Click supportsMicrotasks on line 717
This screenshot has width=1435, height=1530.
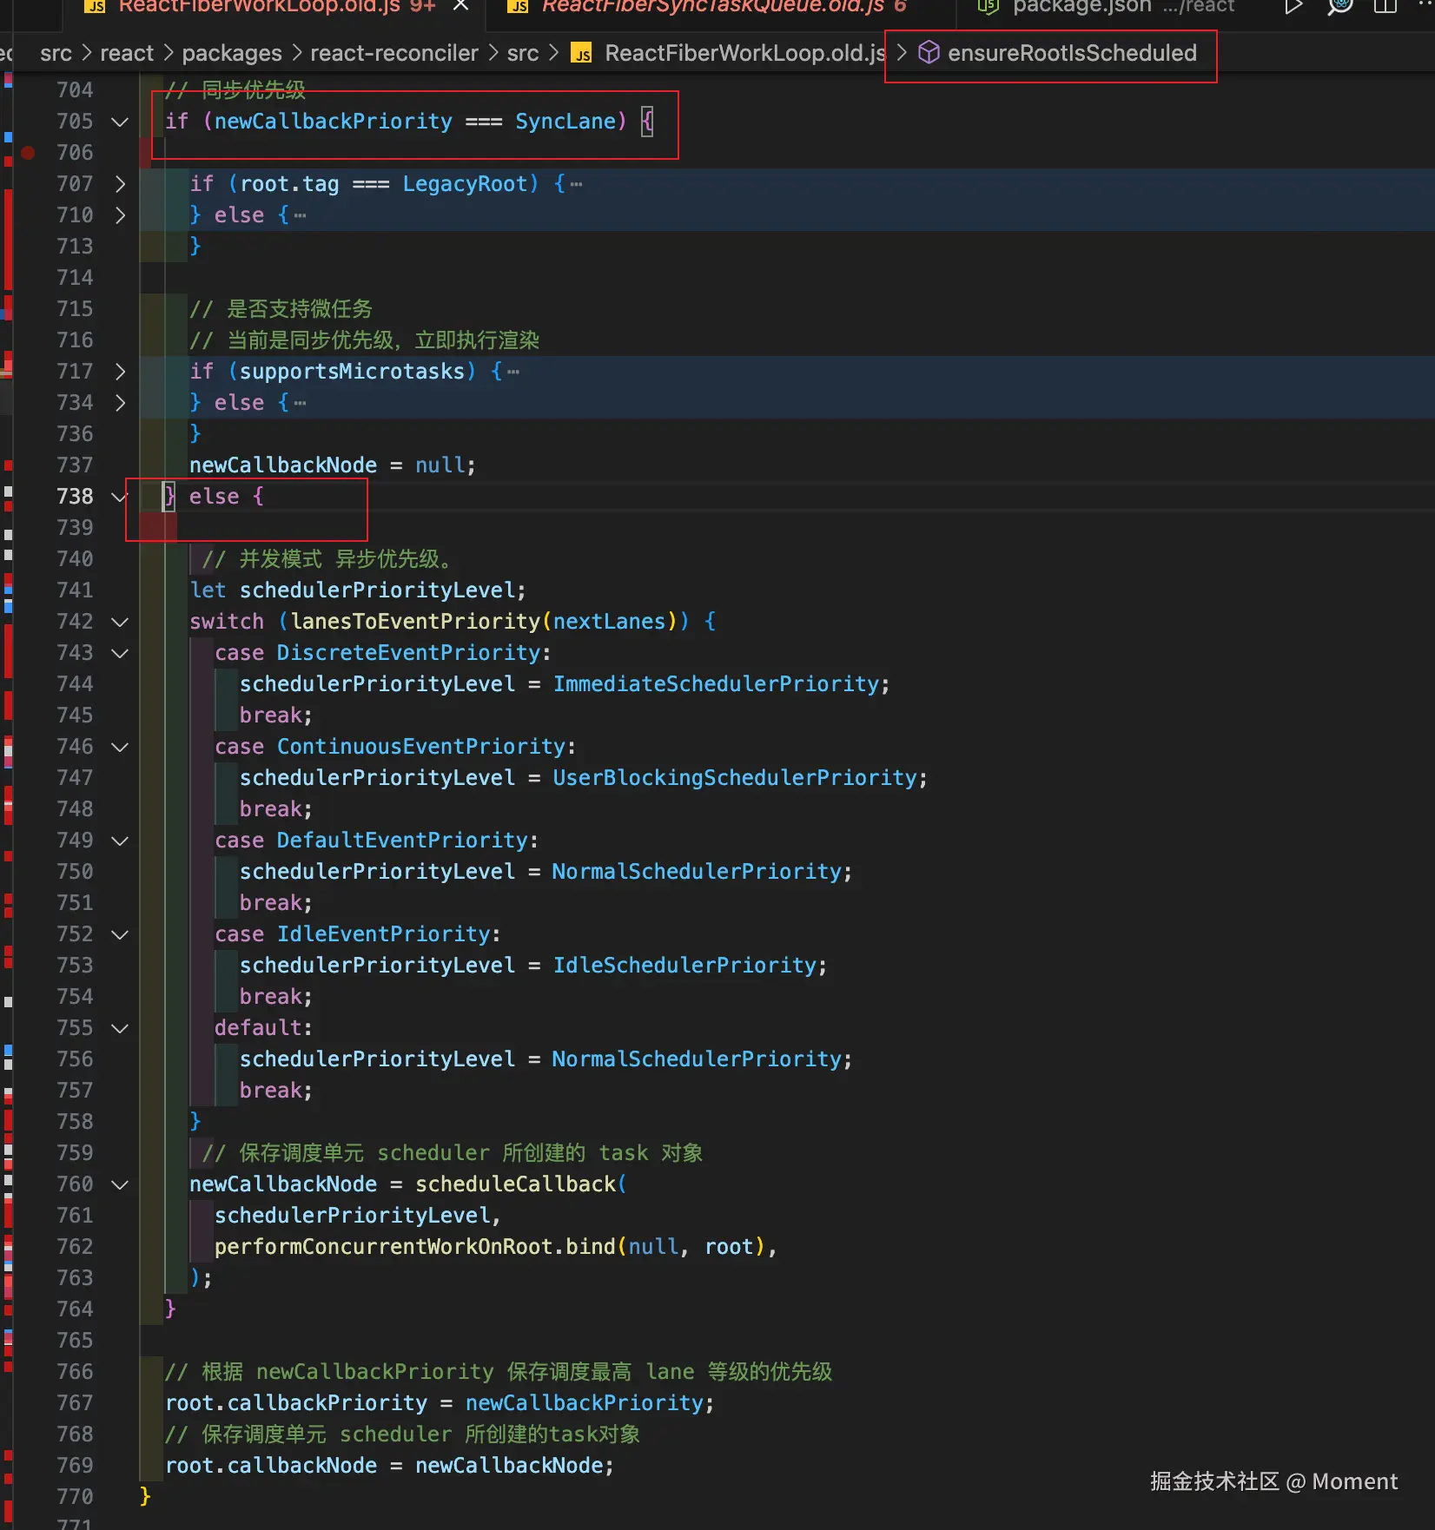point(352,372)
